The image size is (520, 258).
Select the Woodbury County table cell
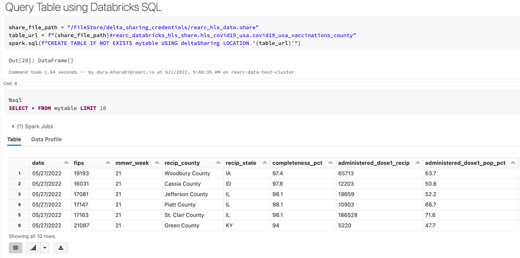(x=187, y=173)
